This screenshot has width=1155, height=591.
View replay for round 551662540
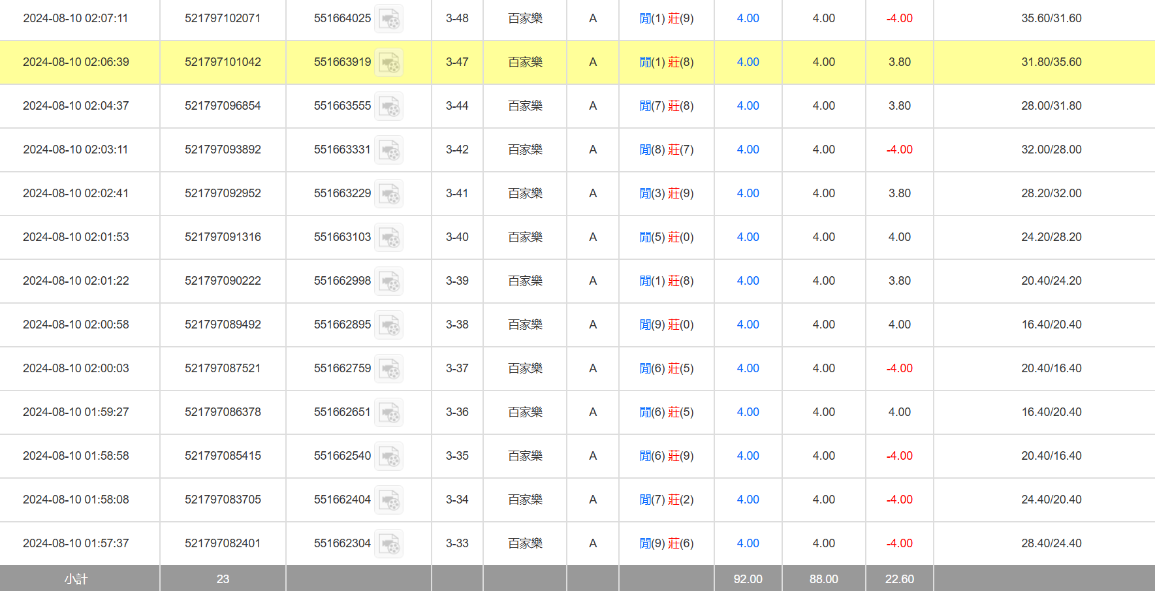[x=389, y=456]
